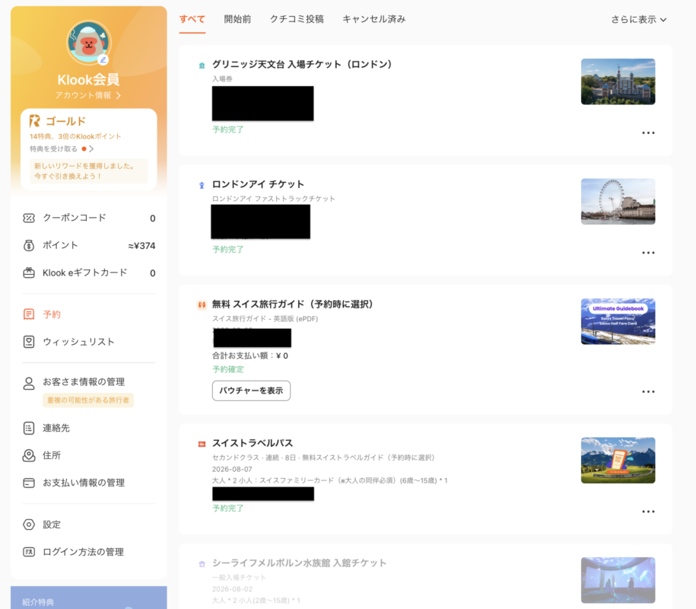
Task: Select the すべて tab
Action: pyautogui.click(x=192, y=19)
